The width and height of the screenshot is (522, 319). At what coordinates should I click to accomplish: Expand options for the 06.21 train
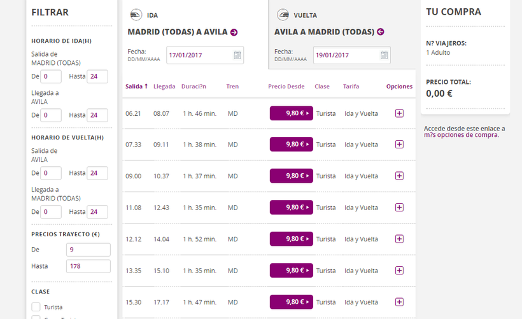(399, 113)
